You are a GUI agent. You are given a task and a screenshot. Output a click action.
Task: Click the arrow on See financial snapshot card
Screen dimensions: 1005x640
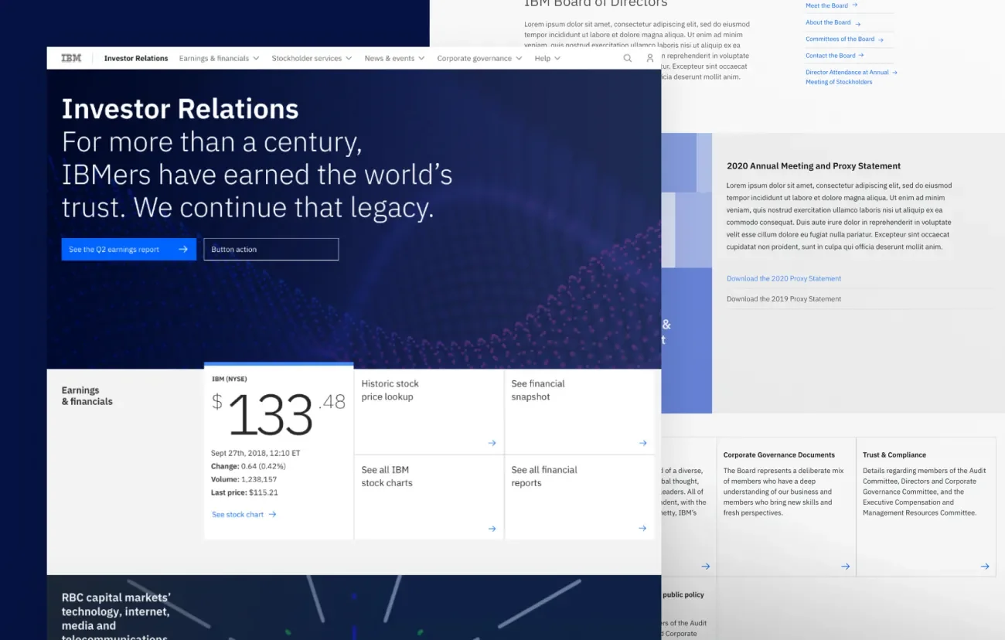tap(642, 443)
